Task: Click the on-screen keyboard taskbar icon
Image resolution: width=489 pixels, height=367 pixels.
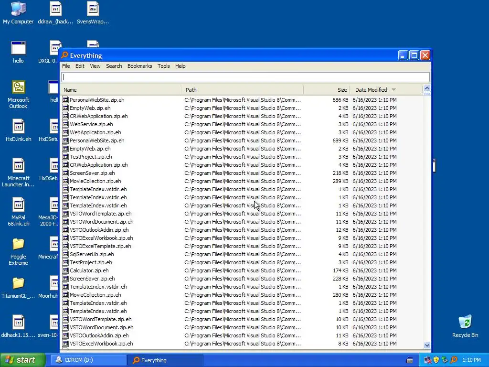Action: [410, 360]
